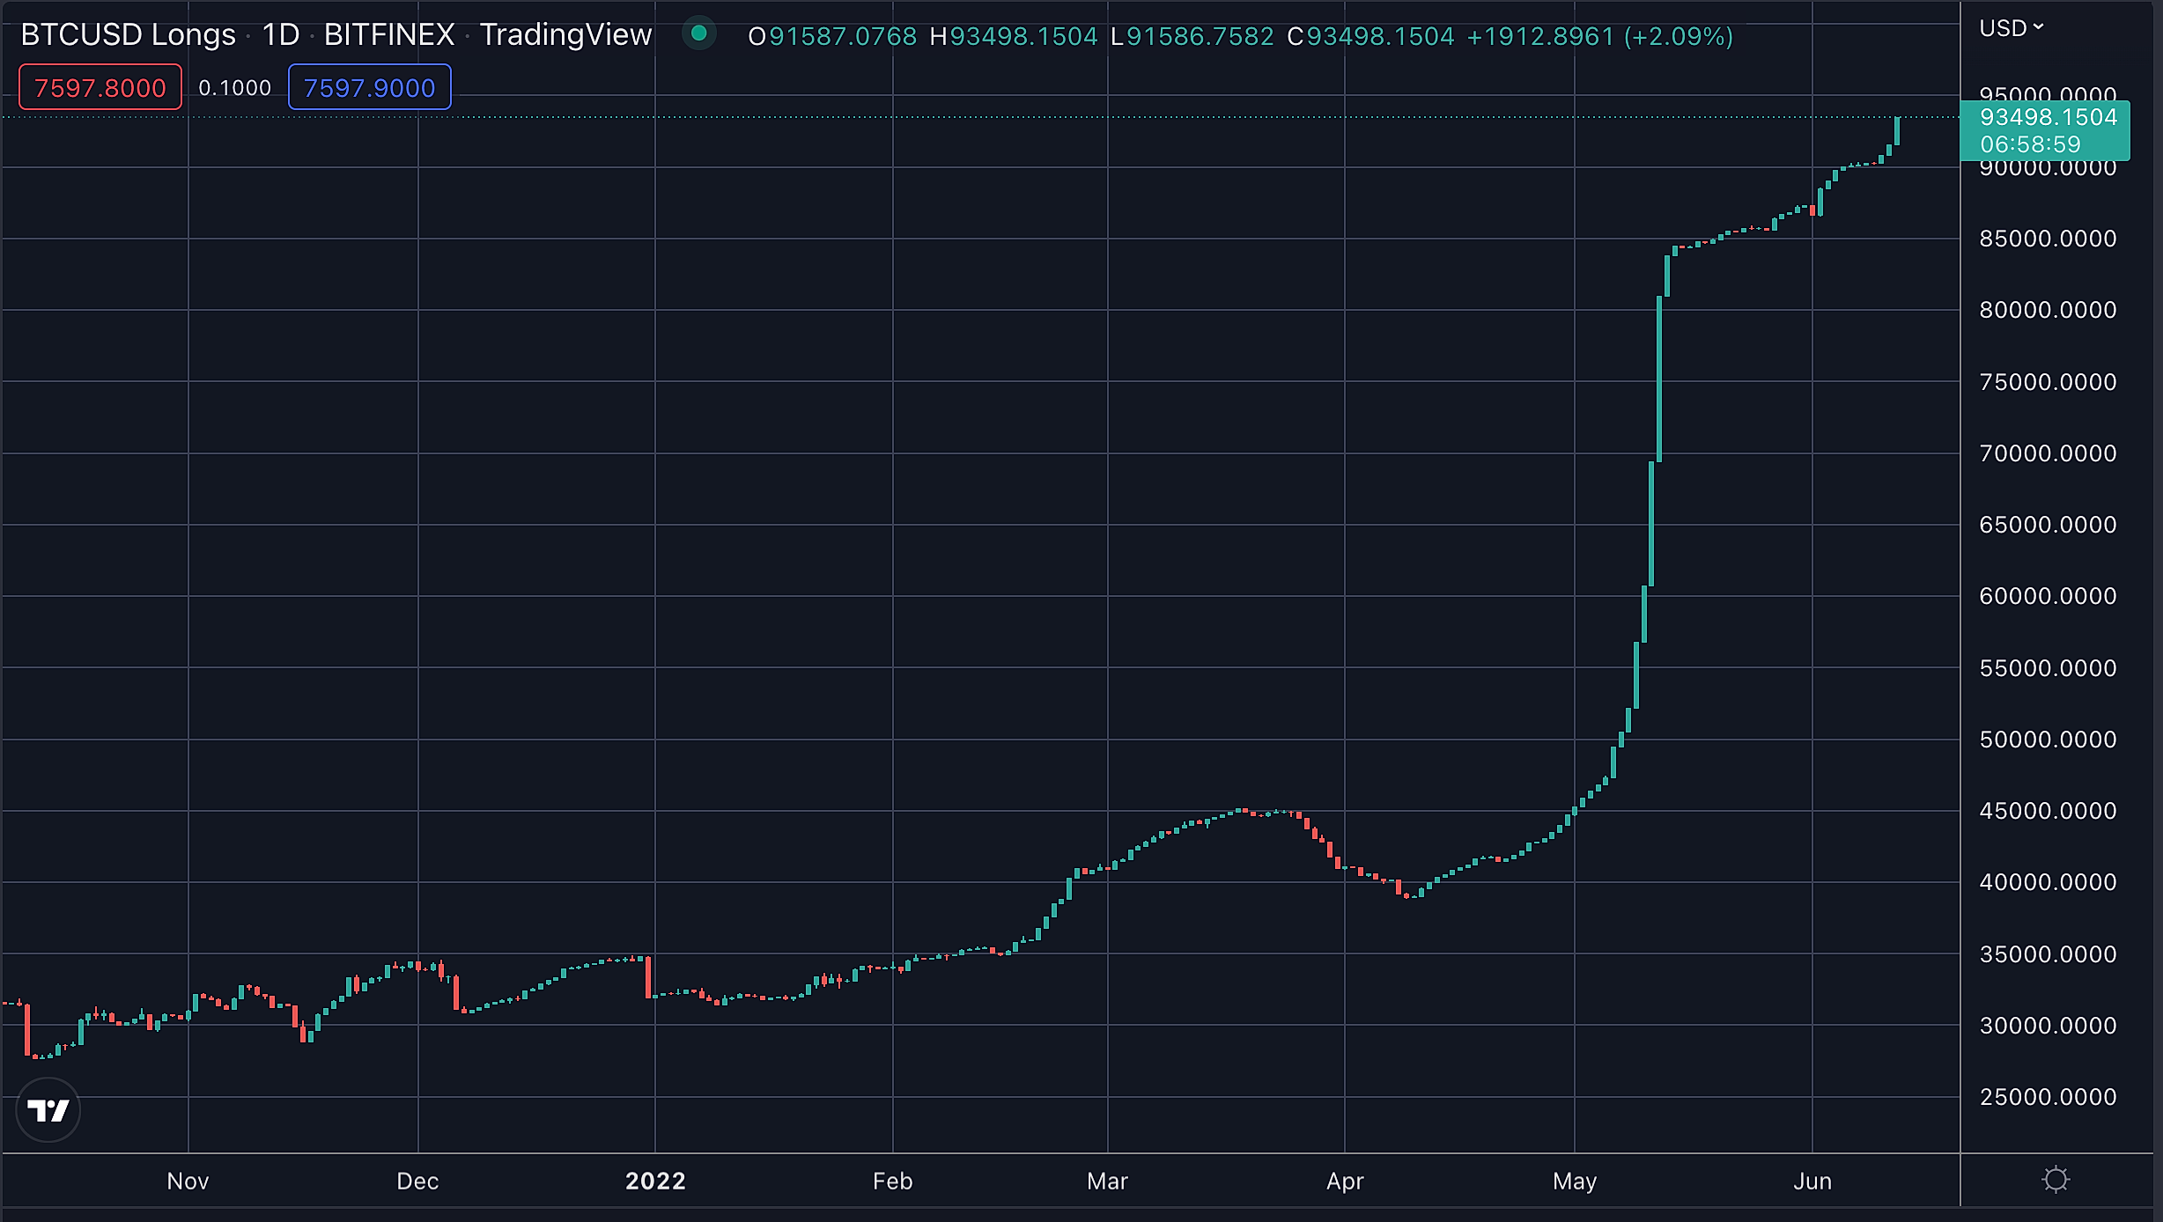
Task: Click the BTCUSD Longs symbol title
Action: click(x=129, y=34)
